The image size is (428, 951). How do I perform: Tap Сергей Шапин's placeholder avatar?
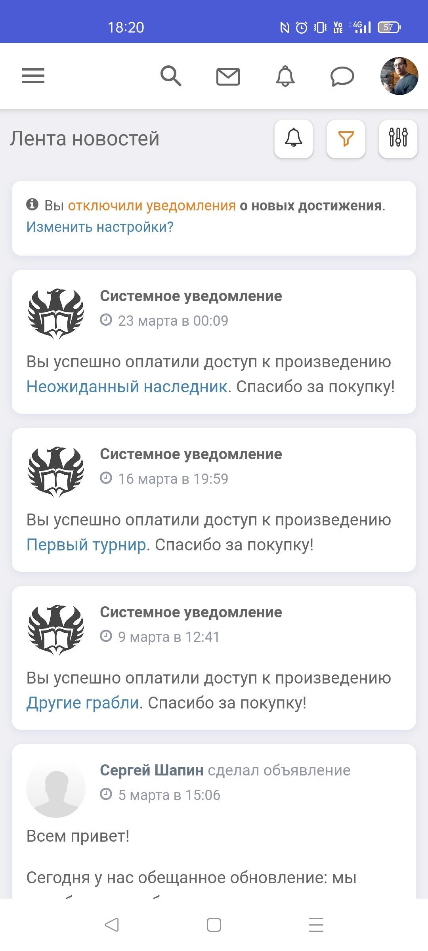pyautogui.click(x=56, y=788)
